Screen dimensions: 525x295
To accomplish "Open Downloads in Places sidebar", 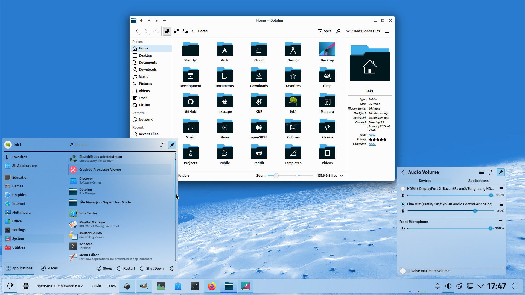I will [x=151, y=70].
